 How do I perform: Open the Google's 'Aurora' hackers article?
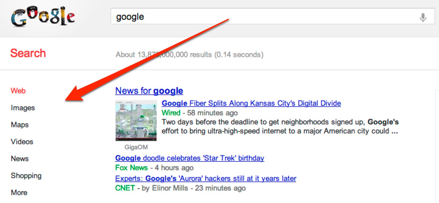(205, 178)
